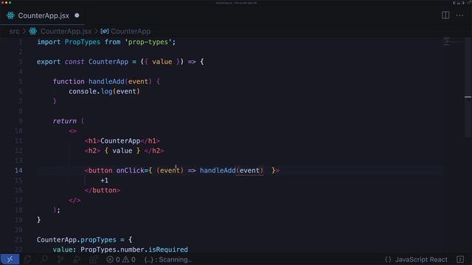Click the +1 button label text

[105, 180]
